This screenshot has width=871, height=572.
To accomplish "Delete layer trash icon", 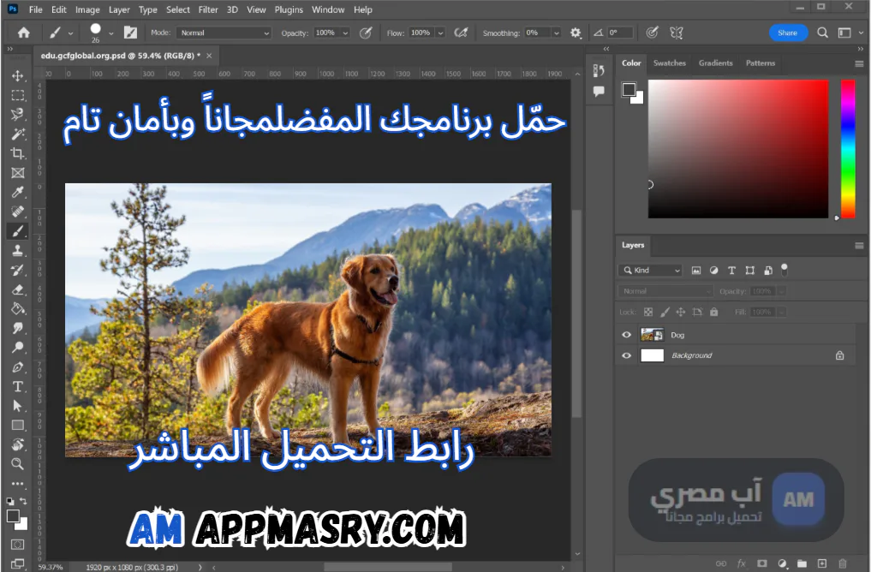I will 842,563.
